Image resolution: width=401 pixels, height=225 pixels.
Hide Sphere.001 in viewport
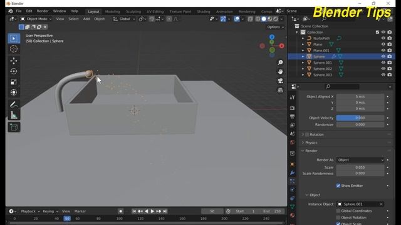coord(383,62)
